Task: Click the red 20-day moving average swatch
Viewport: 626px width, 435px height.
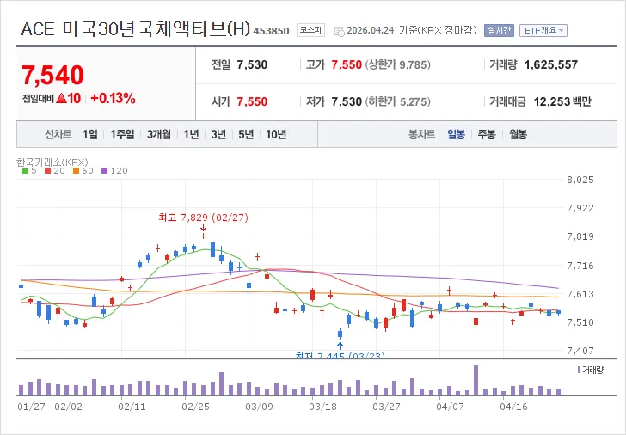Action: pyautogui.click(x=47, y=171)
